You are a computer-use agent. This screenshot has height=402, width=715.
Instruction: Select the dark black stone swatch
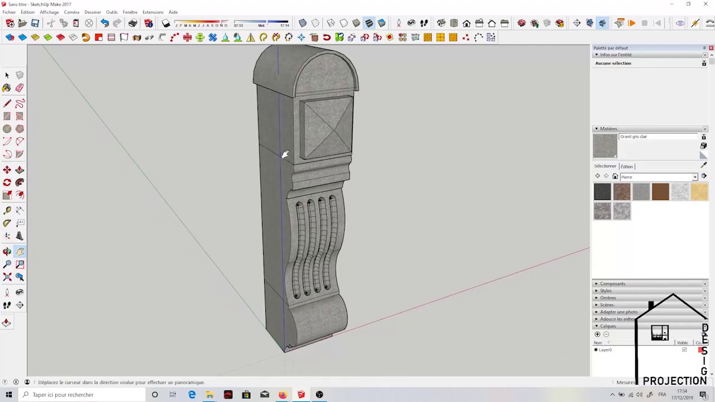[602, 192]
